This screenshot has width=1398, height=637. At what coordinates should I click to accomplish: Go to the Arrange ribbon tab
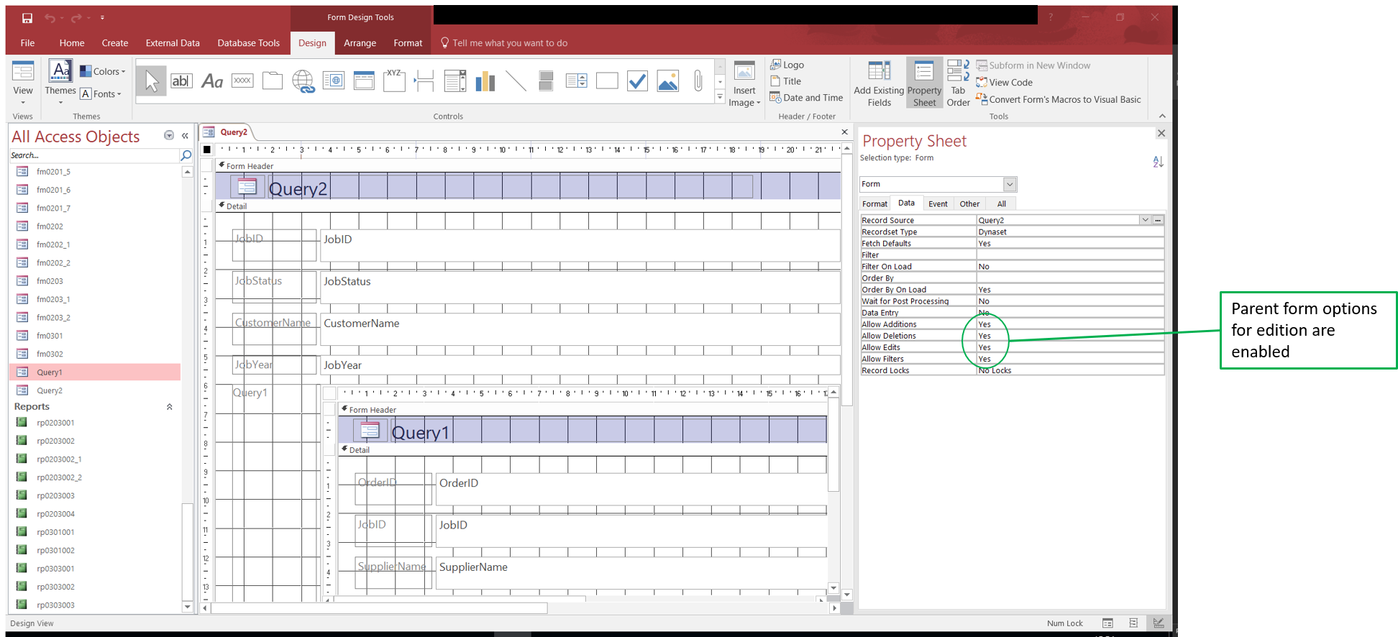[x=360, y=43]
